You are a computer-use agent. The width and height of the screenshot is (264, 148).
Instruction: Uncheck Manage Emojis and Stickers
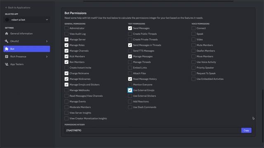pyautogui.click(x=66, y=85)
